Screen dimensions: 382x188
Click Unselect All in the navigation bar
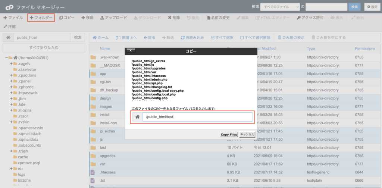(255, 38)
